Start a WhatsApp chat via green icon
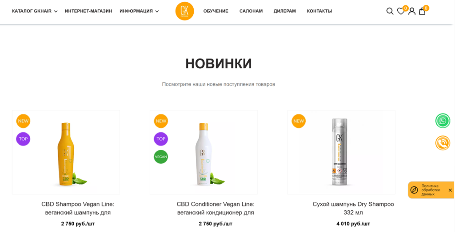The height and width of the screenshot is (232, 455). (x=443, y=121)
